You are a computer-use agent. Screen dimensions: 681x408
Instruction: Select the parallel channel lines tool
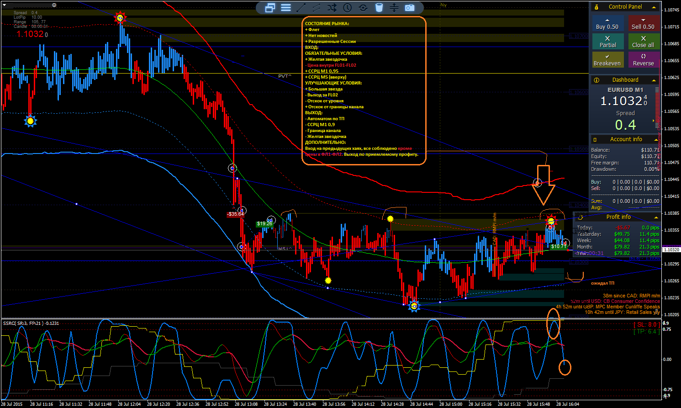pyautogui.click(x=317, y=8)
